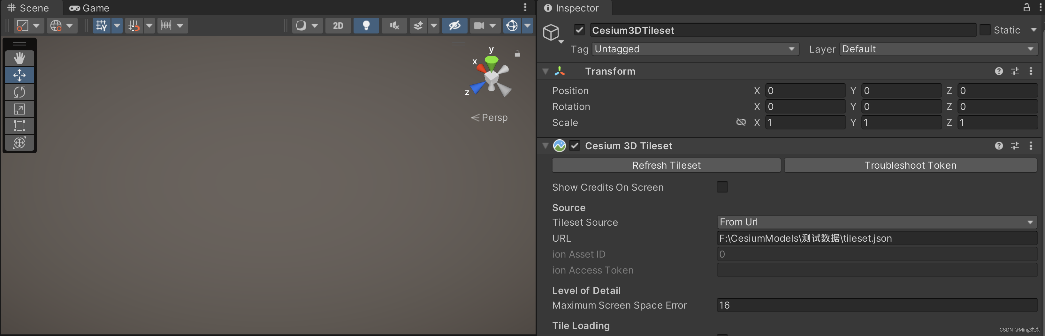Click the shaded sphere draw mode icon

(x=301, y=26)
